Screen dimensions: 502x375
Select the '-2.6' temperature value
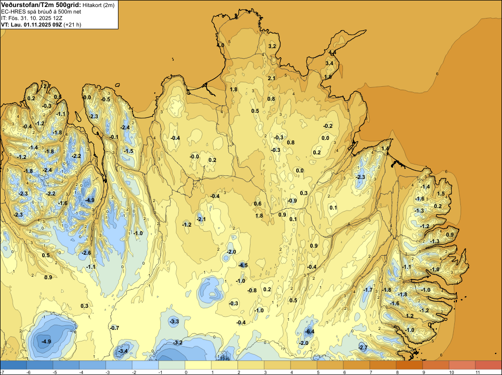86,253
